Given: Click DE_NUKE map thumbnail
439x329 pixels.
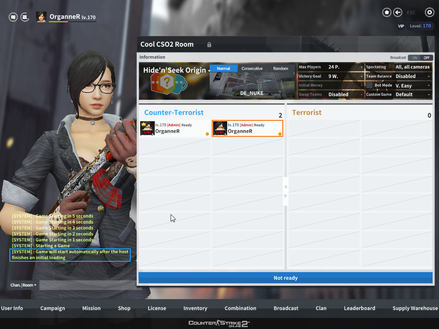Looking at the screenshot, I should (x=252, y=85).
